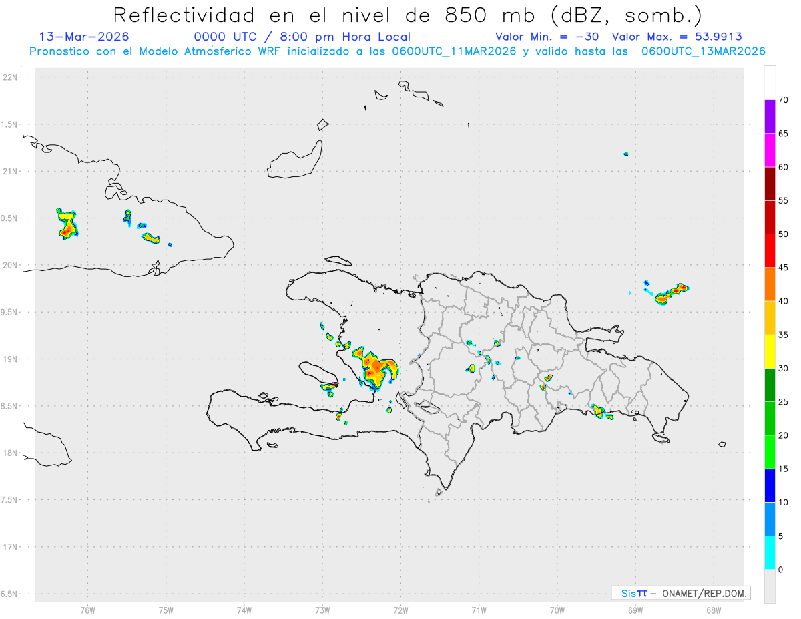Viewport: 801px width, 619px height.
Task: Click the purple 65–70 dBZ colorbar segment
Action: tap(770, 117)
